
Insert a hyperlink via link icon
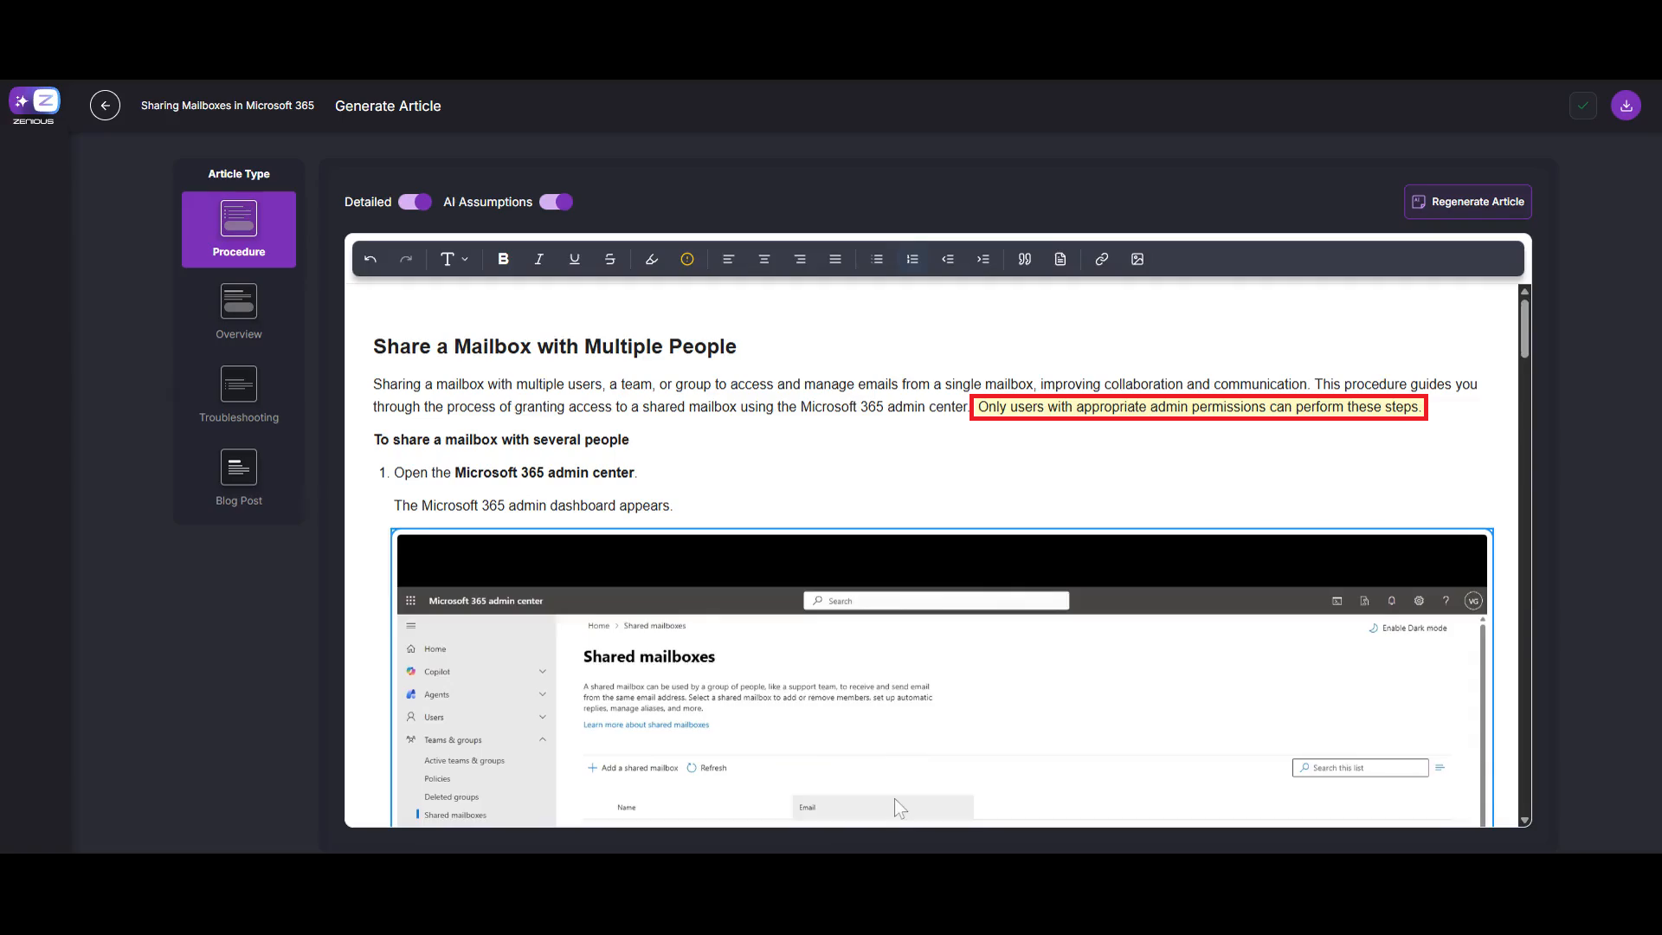[1101, 259]
